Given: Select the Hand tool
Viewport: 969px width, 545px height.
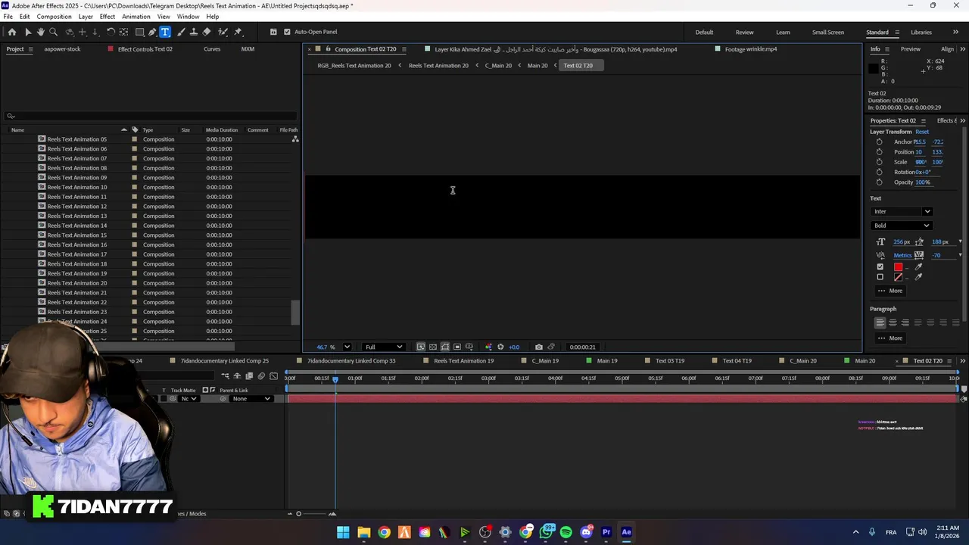Looking at the screenshot, I should (x=40, y=32).
